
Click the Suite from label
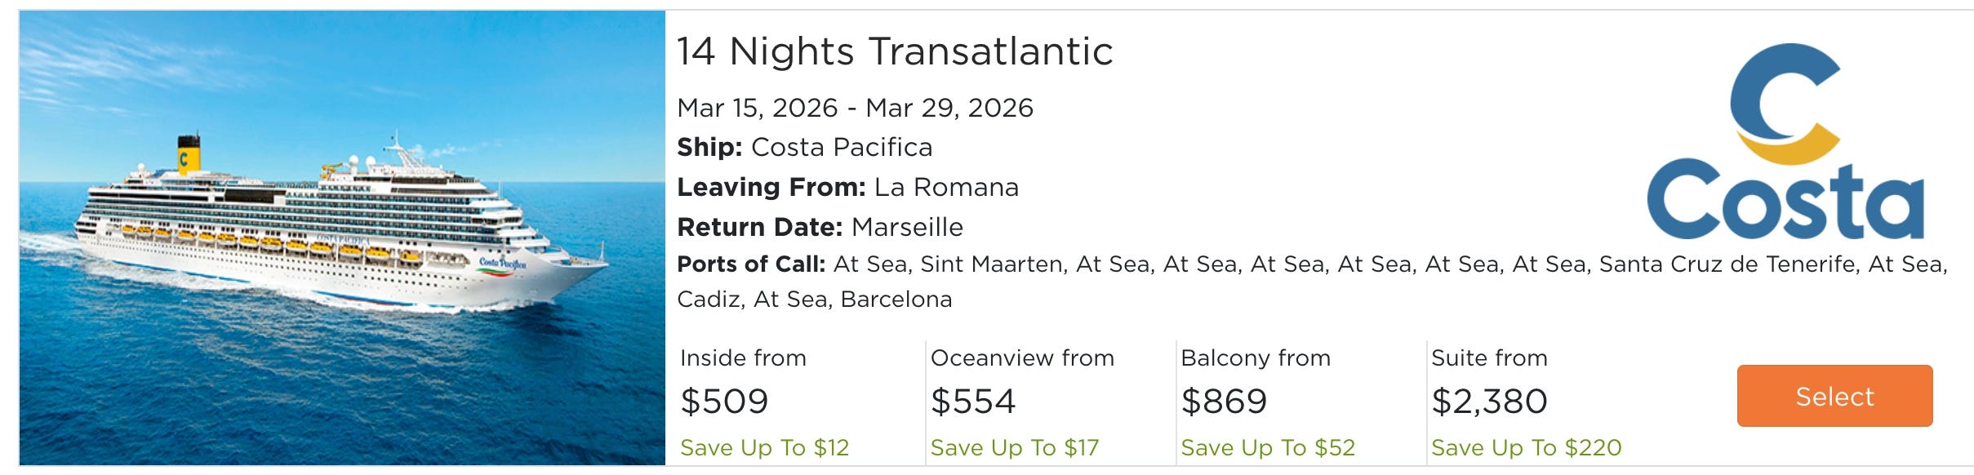[1489, 358]
